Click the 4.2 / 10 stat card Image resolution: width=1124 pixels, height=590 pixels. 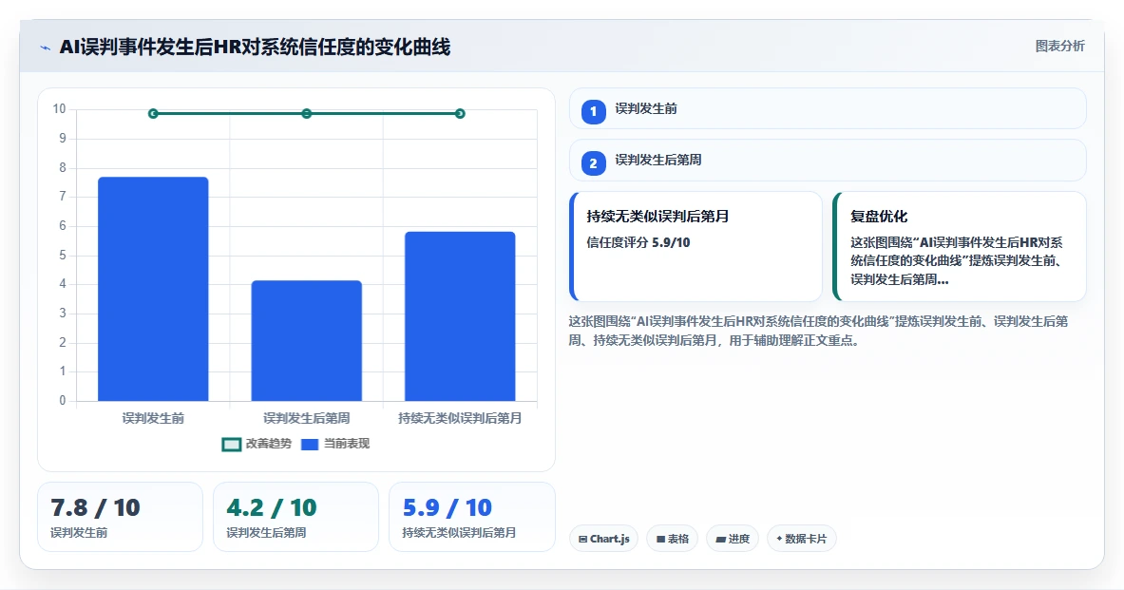(295, 517)
